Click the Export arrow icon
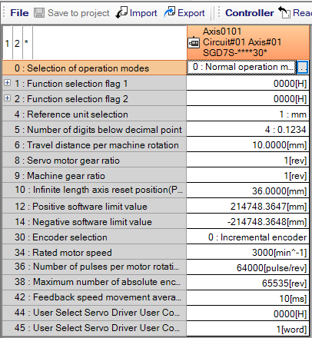Image resolution: width=312 pixels, height=338 pixels. [170, 12]
